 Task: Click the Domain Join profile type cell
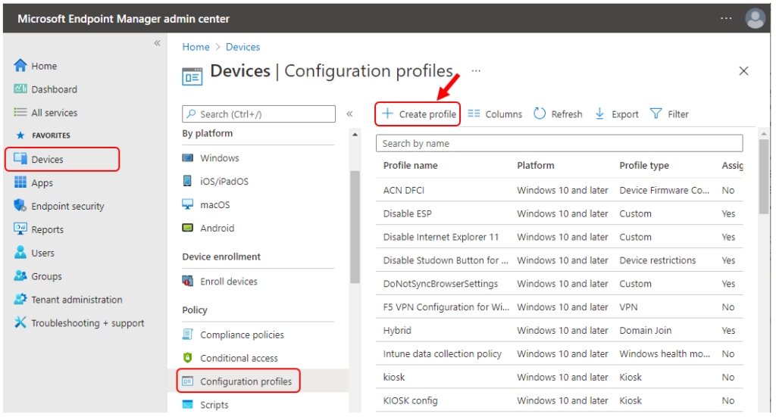tap(646, 330)
